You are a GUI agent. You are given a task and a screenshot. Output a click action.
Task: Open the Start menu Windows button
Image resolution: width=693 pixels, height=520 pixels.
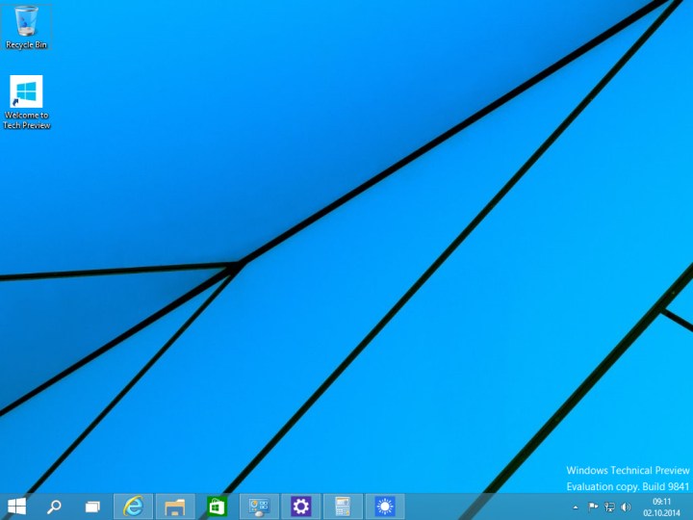(x=17, y=507)
